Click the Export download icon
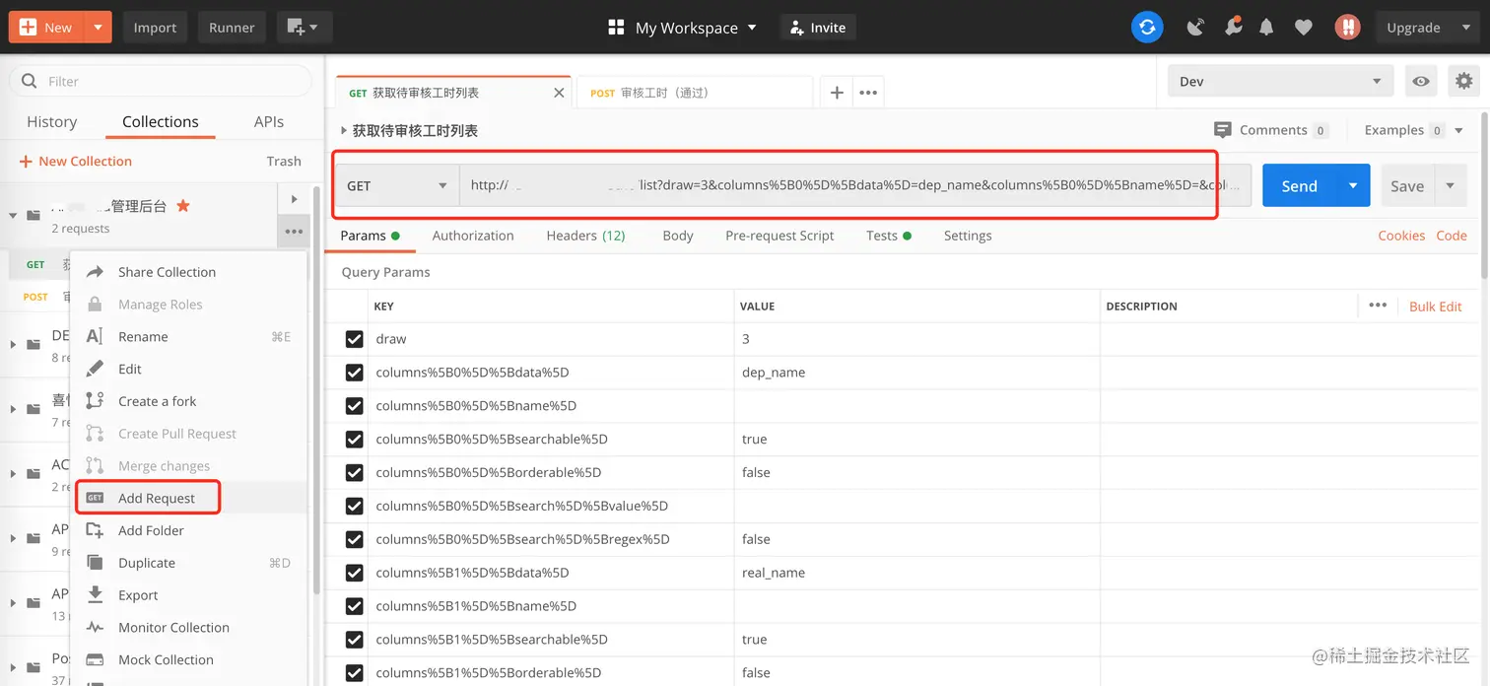Image resolution: width=1490 pixels, height=686 pixels. (96, 595)
